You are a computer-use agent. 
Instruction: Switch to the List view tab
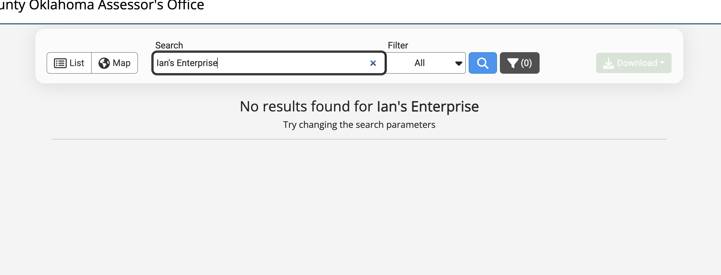(x=69, y=63)
